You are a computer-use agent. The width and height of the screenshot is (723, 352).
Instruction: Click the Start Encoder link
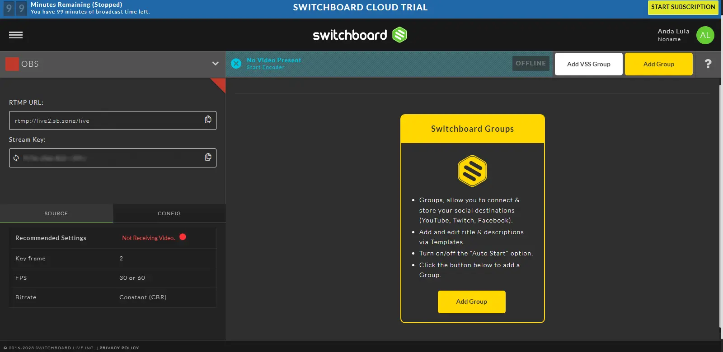[266, 68]
